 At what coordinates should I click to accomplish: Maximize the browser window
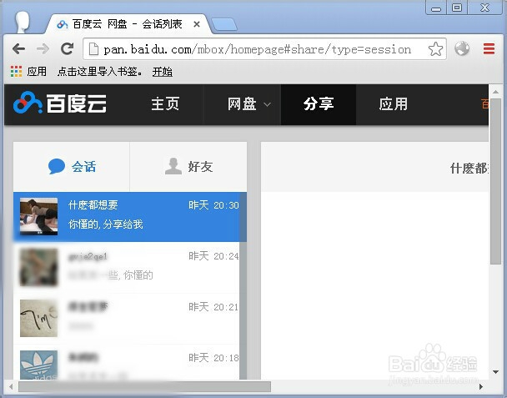pyautogui.click(x=457, y=8)
